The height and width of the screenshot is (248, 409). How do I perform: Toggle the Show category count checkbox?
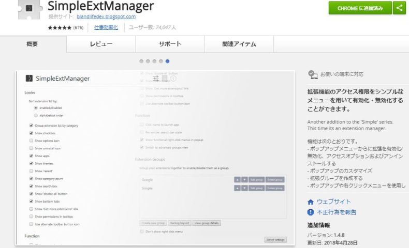point(31,179)
